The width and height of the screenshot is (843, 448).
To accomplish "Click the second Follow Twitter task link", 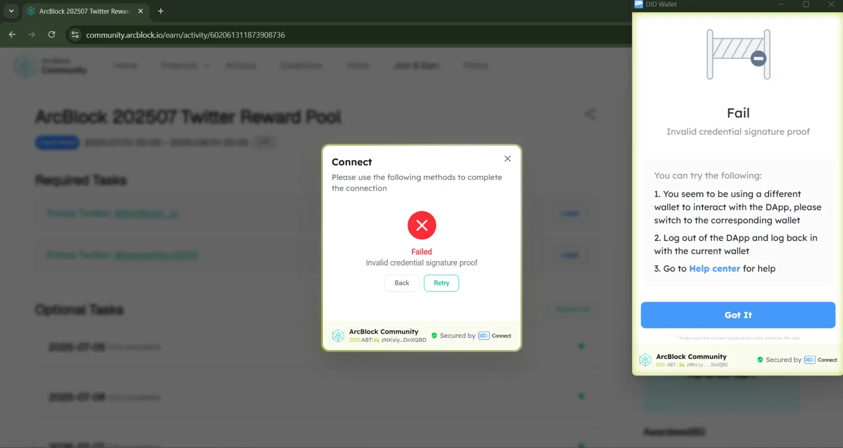I will point(122,255).
